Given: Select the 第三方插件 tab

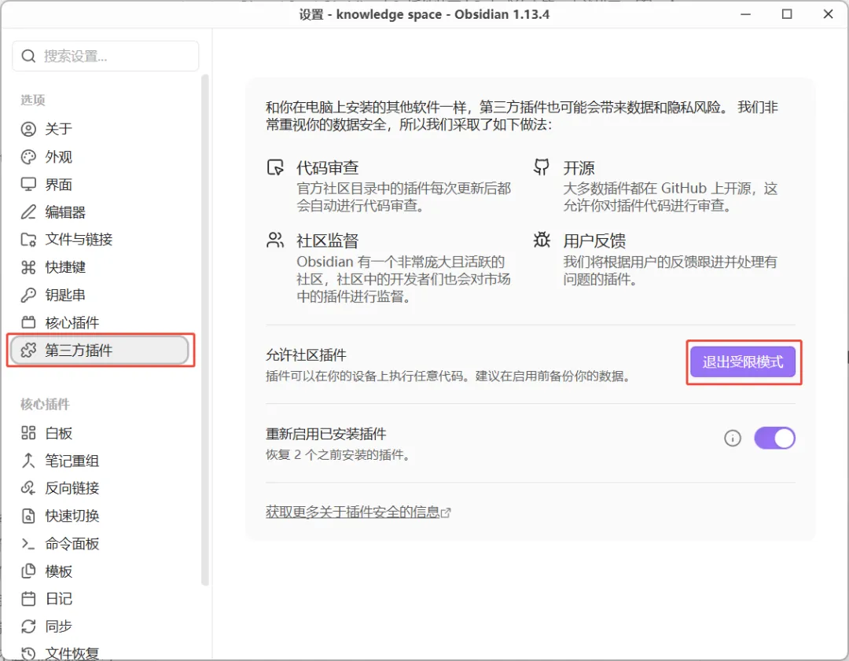Looking at the screenshot, I should [x=100, y=351].
